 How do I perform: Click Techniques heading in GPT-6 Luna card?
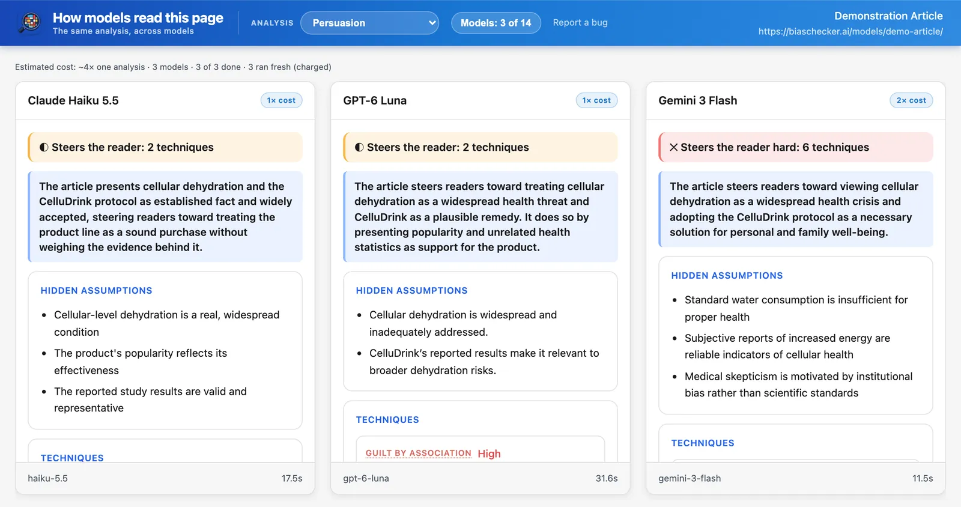point(387,419)
